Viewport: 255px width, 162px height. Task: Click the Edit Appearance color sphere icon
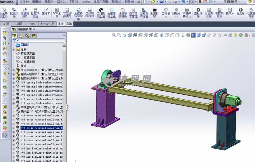click(241, 35)
